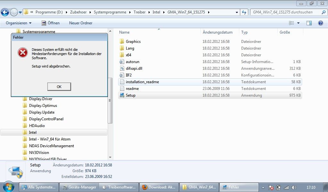Switch to the Treibersoftwar... taskbar window
The width and height of the screenshot is (328, 192).
coord(119,187)
